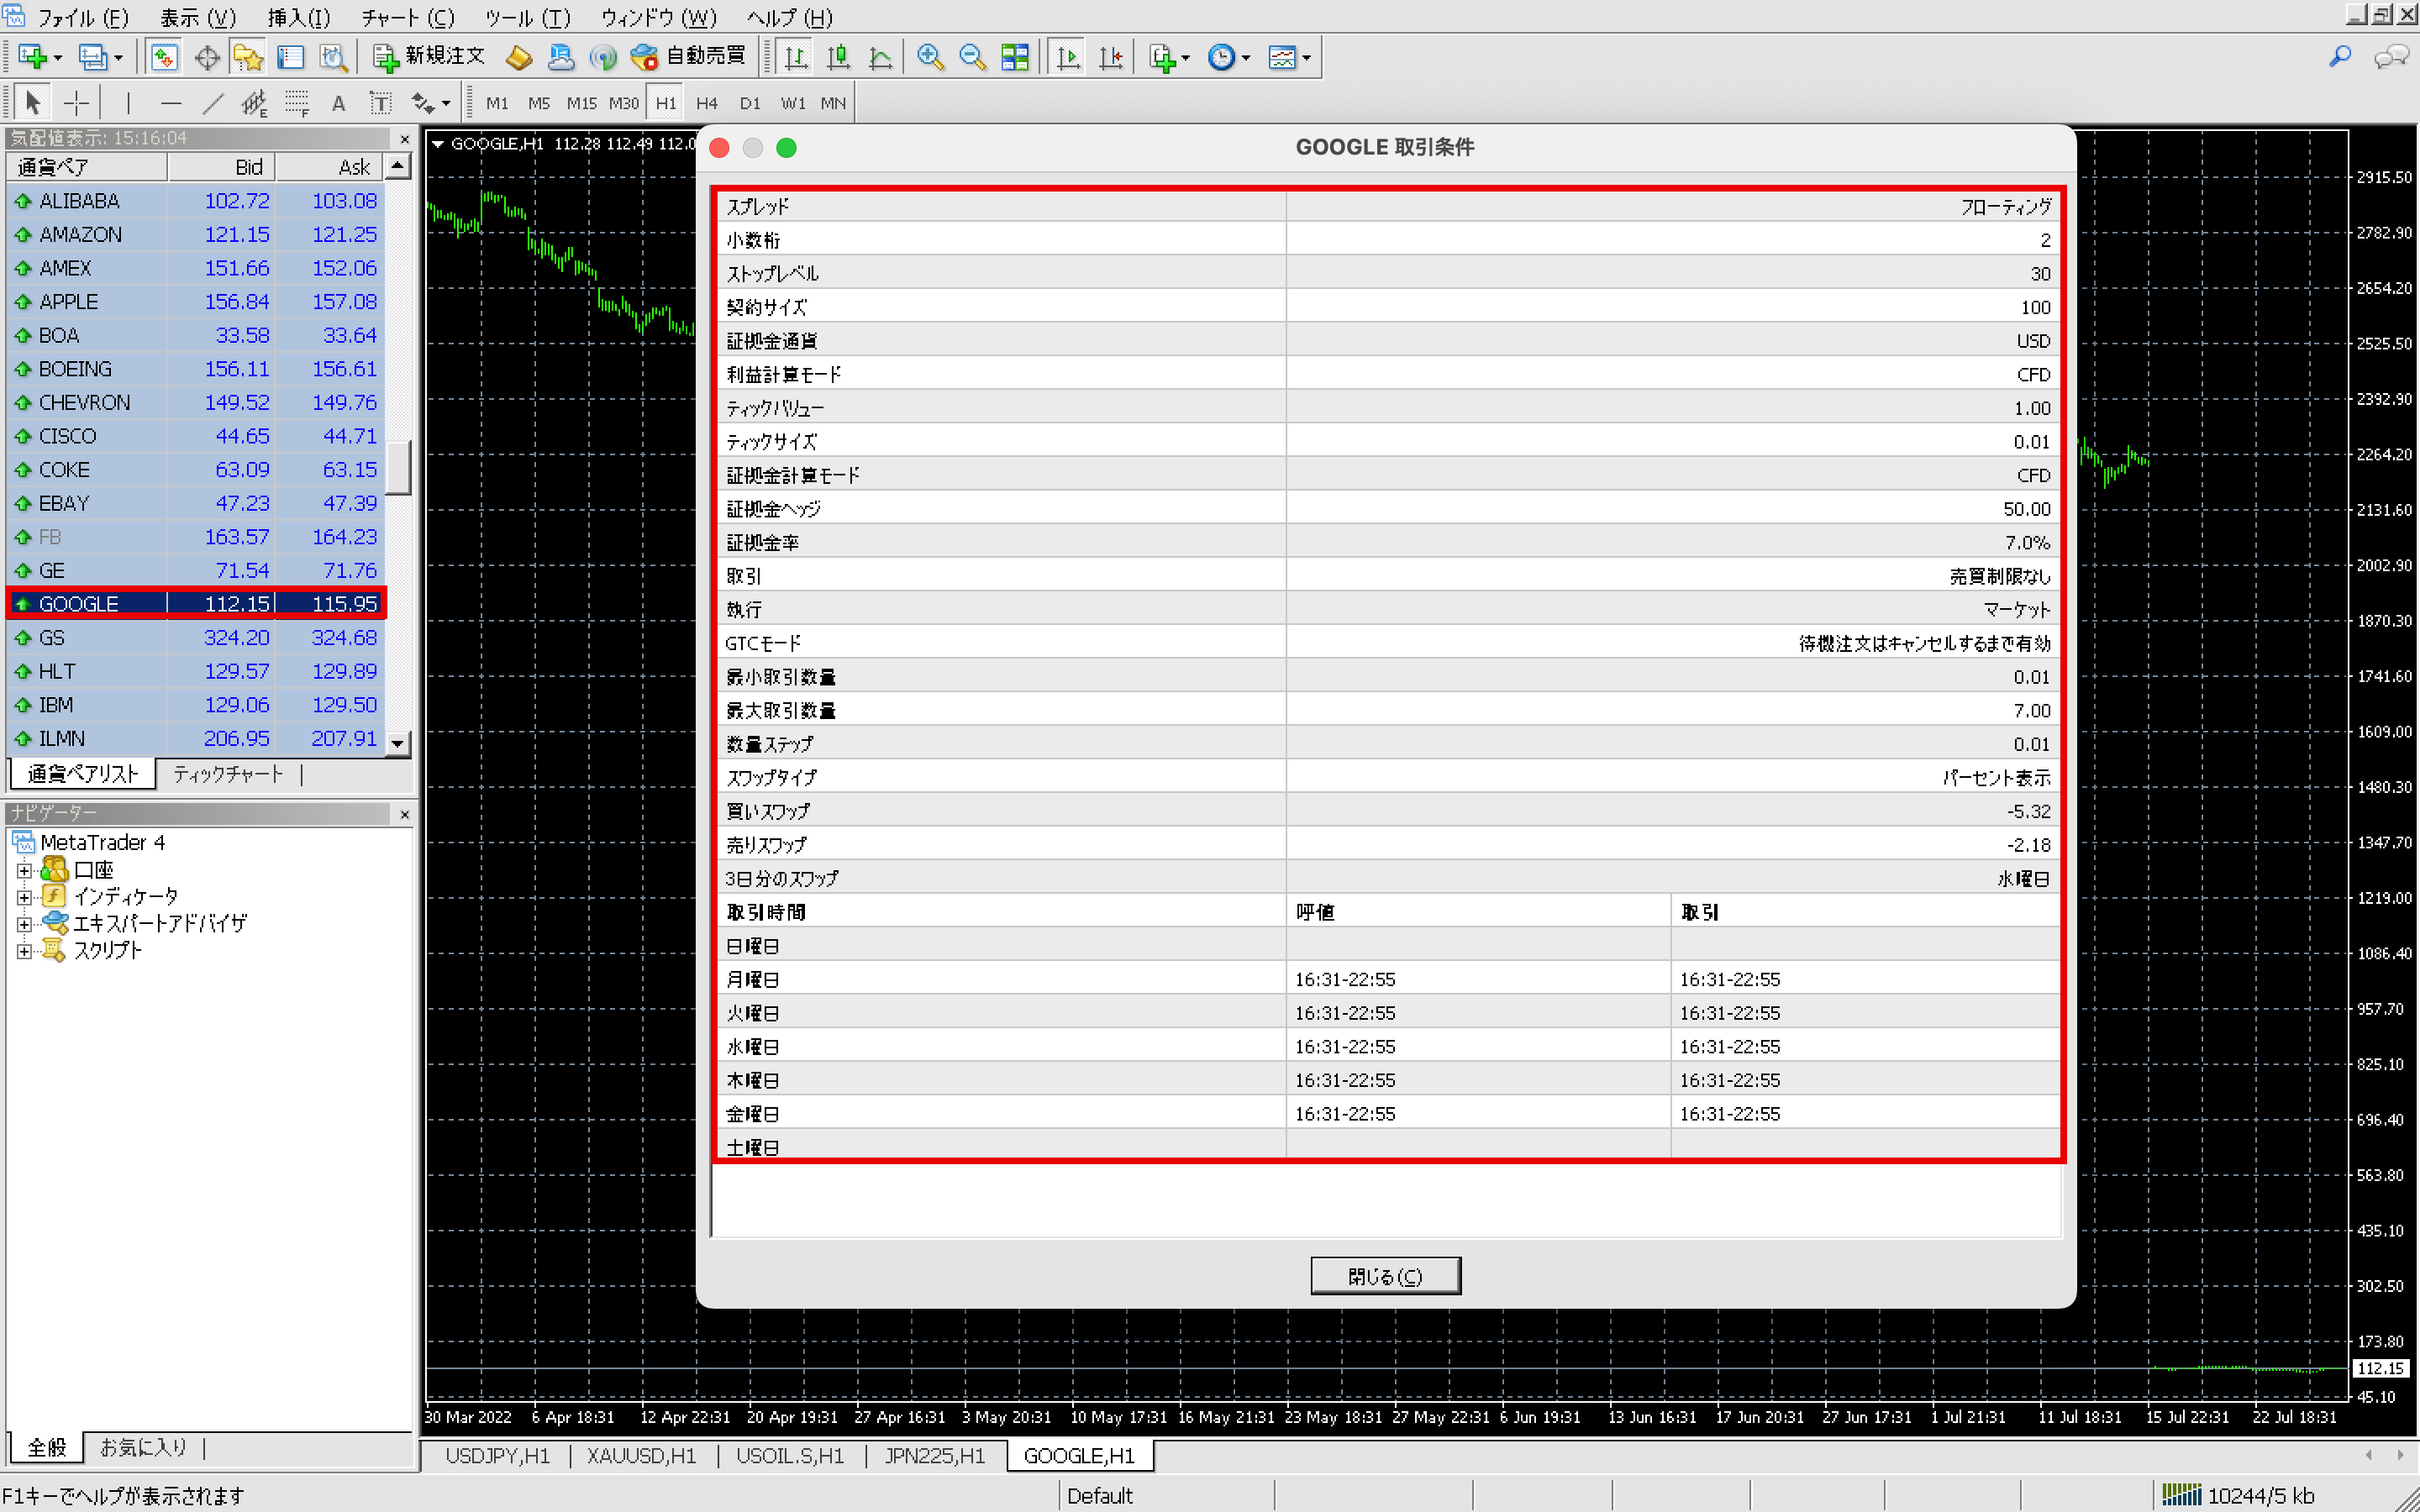Toggle the Terminal panel icon
Screen dimensions: 2420x1512
click(x=290, y=57)
